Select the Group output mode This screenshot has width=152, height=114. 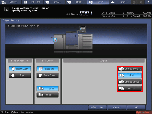pos(130,88)
